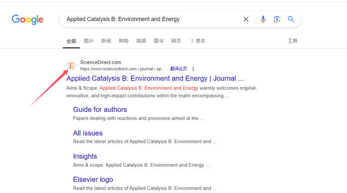Viewport: 347px width, 193px height.
Task: Open the 购物 tab
Action: pyautogui.click(x=123, y=41)
